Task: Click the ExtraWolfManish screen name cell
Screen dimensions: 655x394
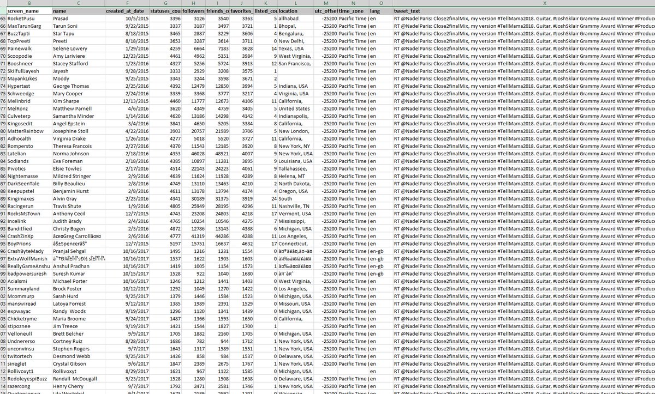Action: pos(29,259)
